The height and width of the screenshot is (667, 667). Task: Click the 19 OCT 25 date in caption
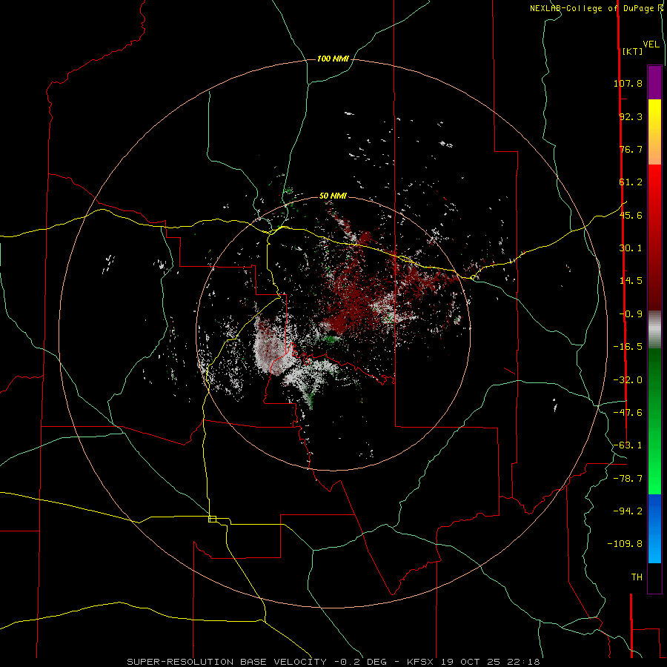[x=471, y=662]
